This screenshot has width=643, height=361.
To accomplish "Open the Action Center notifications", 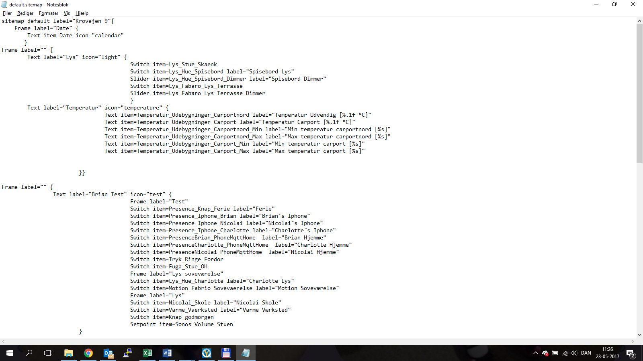I will point(630,353).
